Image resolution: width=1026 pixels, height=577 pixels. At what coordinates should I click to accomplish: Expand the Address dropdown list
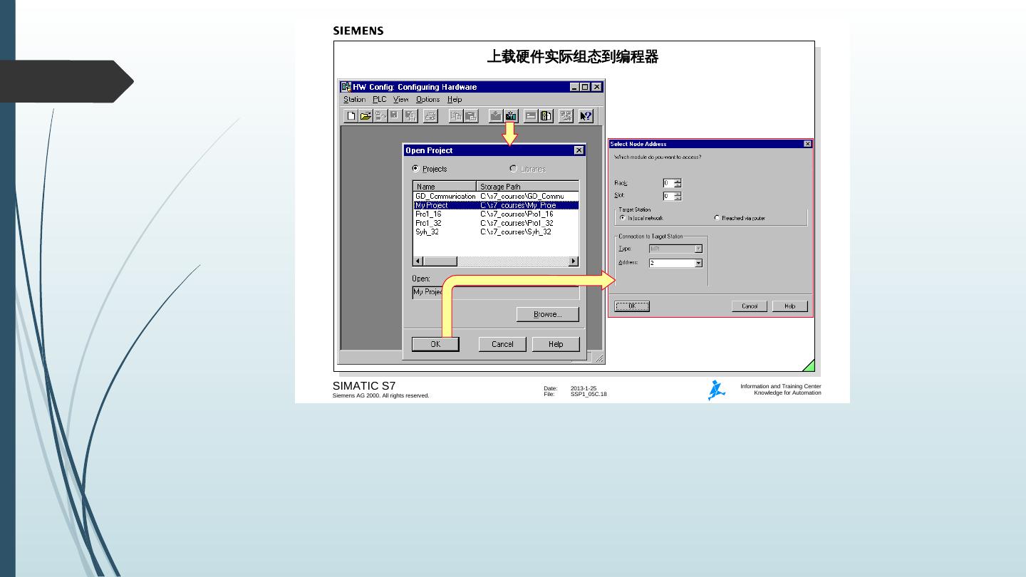698,263
